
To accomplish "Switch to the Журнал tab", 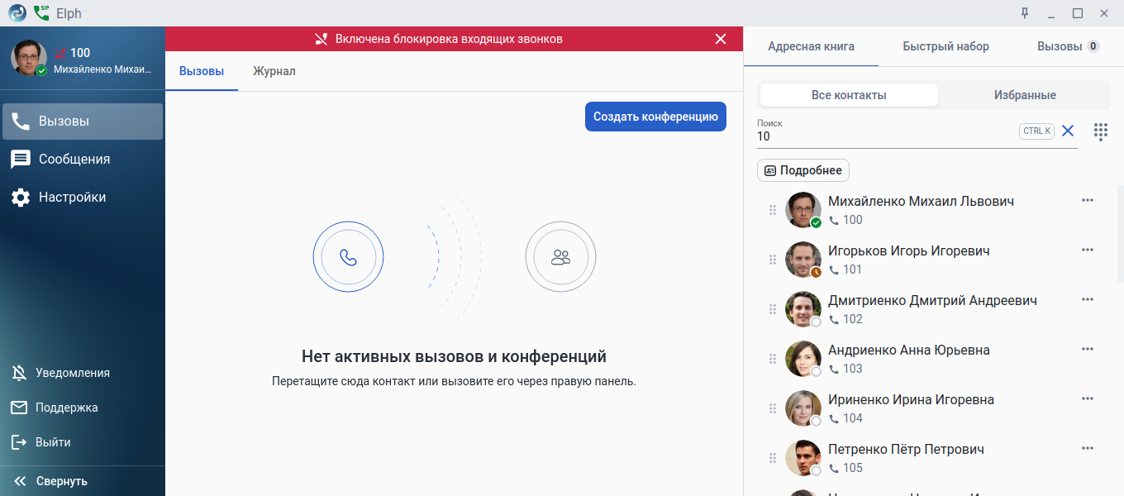I will pyautogui.click(x=274, y=71).
